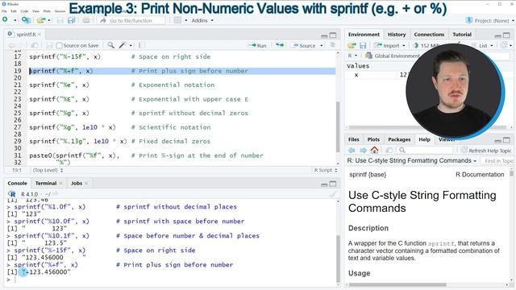516x290 pixels.
Task: Click Show in new window icon in Help pane
Action: pyautogui.click(x=389, y=151)
